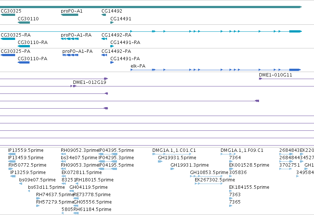The width and height of the screenshot is (314, 215).
Task: Open the DMG1A.1_1.F09.C1 EST label
Action: (242, 150)
